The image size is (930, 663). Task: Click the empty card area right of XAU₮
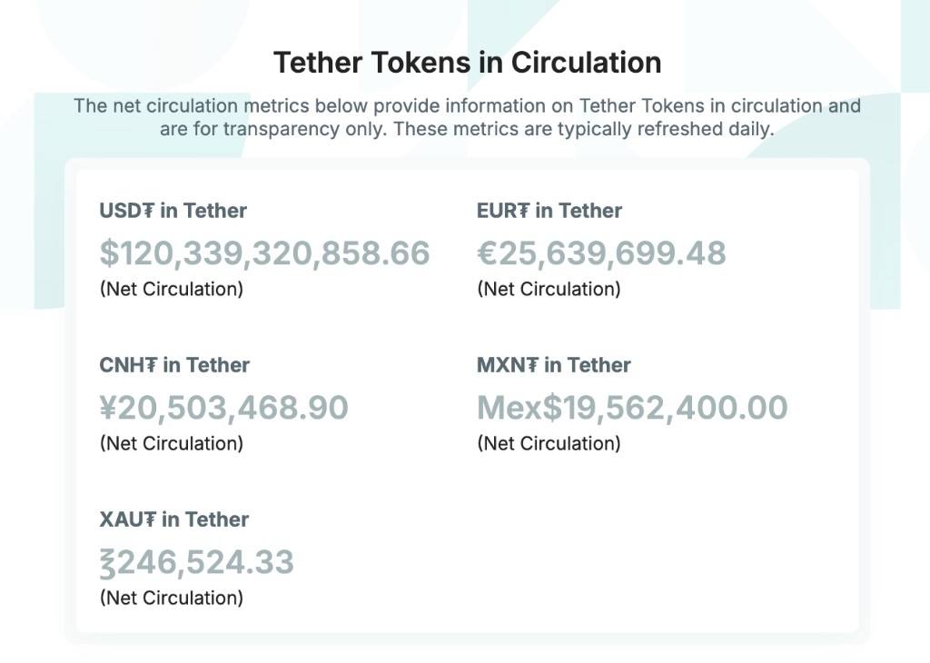pos(654,554)
